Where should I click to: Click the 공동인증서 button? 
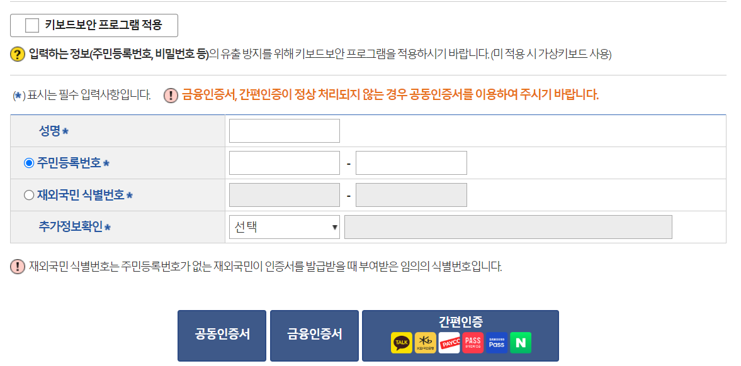pyautogui.click(x=222, y=335)
